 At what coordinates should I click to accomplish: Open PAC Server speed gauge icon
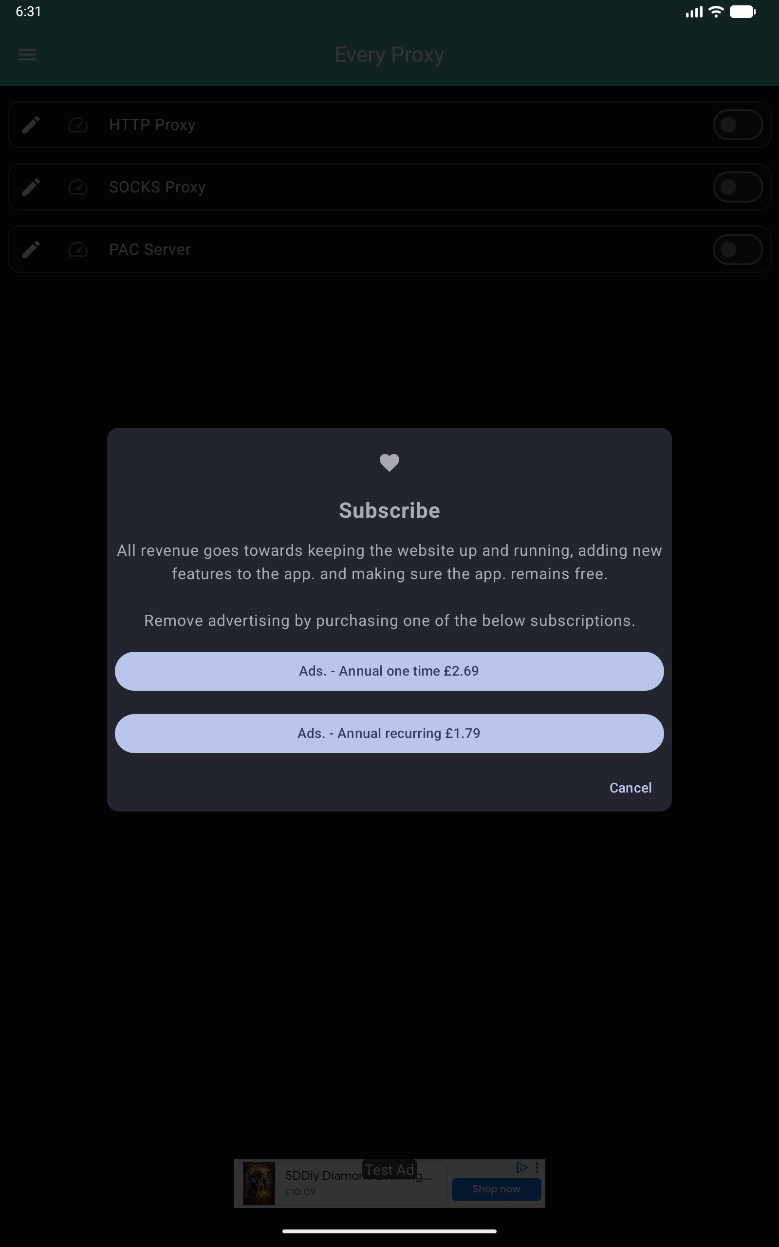click(x=78, y=249)
